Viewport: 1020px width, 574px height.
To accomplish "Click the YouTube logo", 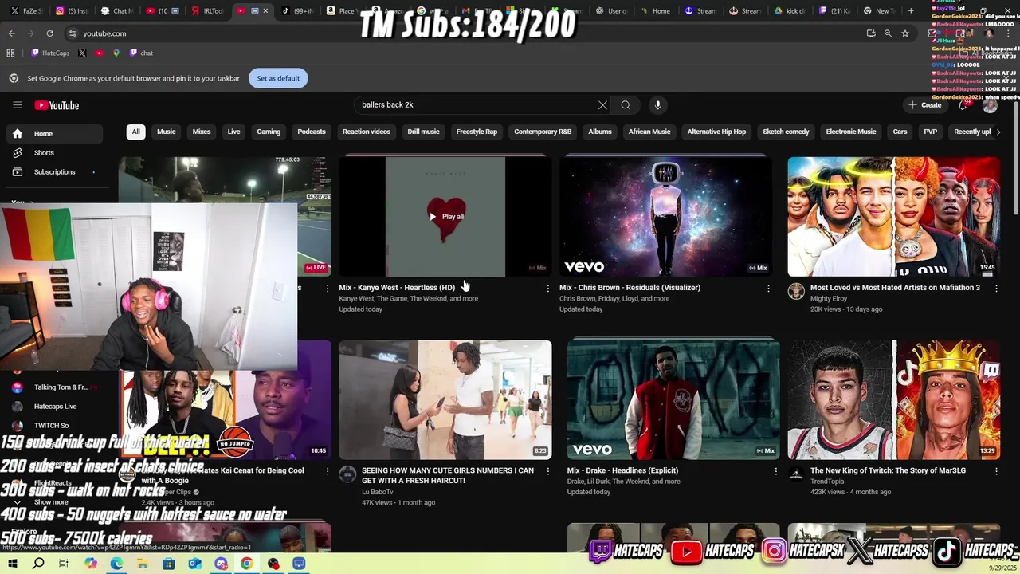I will click(x=57, y=105).
